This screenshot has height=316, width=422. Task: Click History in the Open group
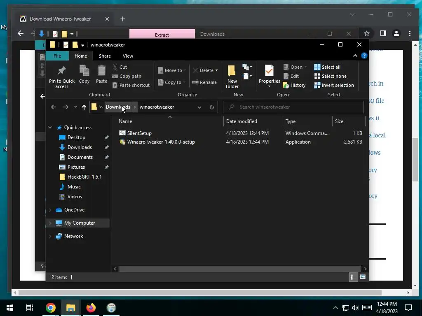pos(294,85)
